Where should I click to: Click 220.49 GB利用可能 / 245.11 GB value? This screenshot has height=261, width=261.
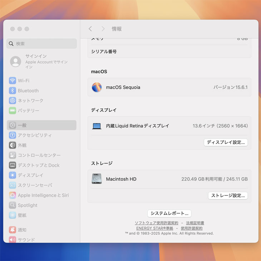pyautogui.click(x=215, y=179)
